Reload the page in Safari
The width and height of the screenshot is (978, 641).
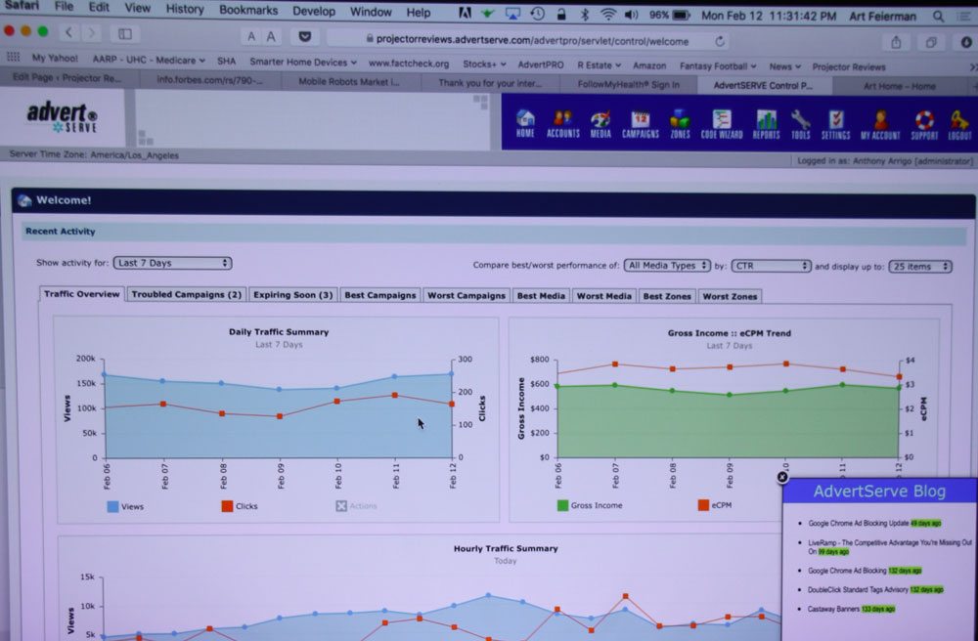719,42
